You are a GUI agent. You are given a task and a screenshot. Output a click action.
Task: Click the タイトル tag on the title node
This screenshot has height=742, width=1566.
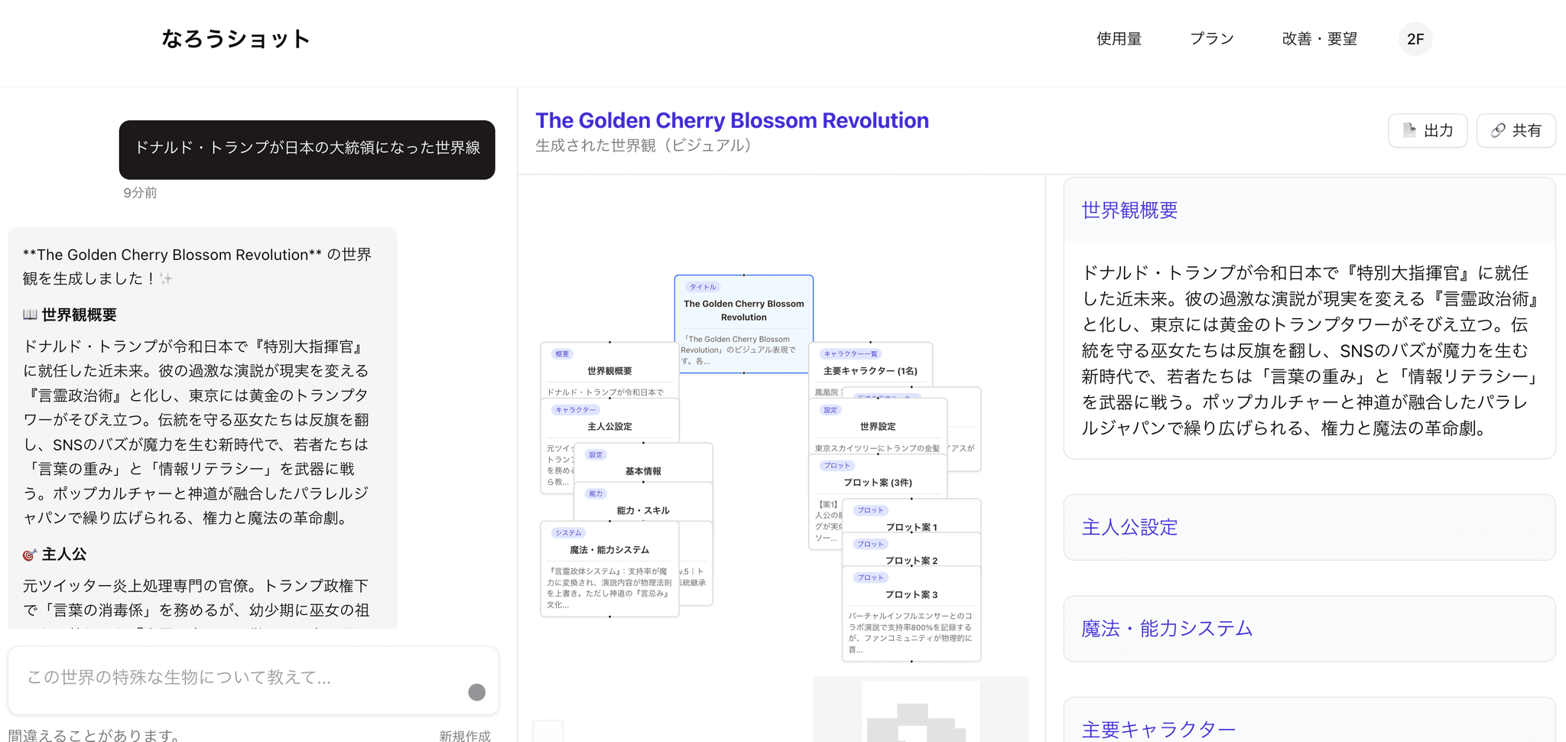coord(703,287)
